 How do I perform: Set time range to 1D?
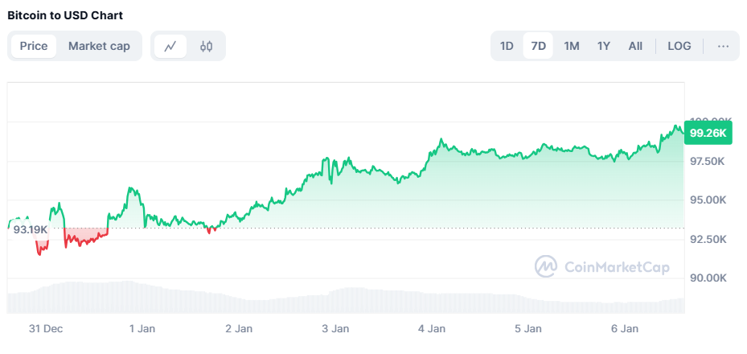[507, 46]
